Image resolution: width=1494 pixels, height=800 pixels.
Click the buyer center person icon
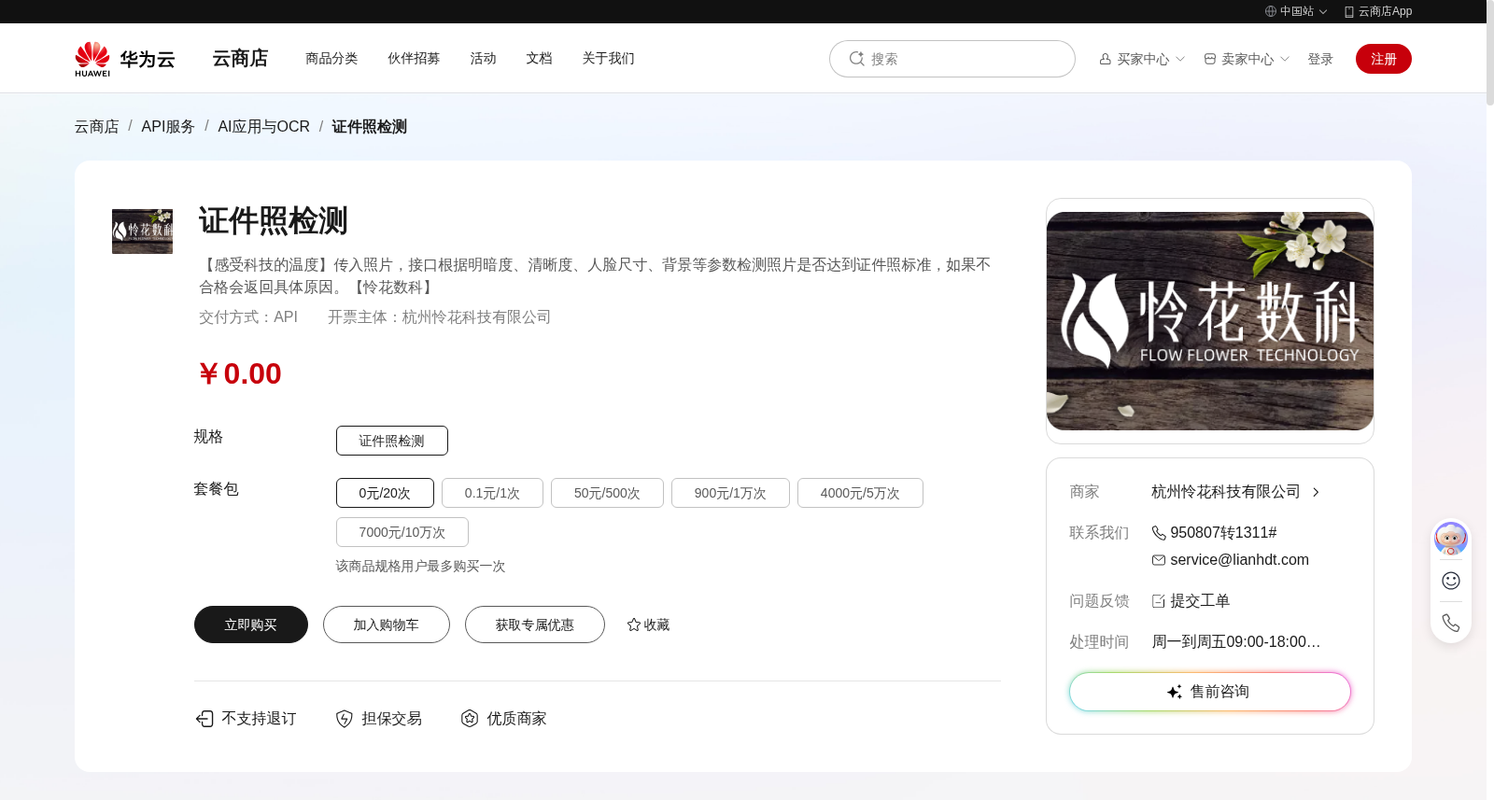pyautogui.click(x=1106, y=59)
